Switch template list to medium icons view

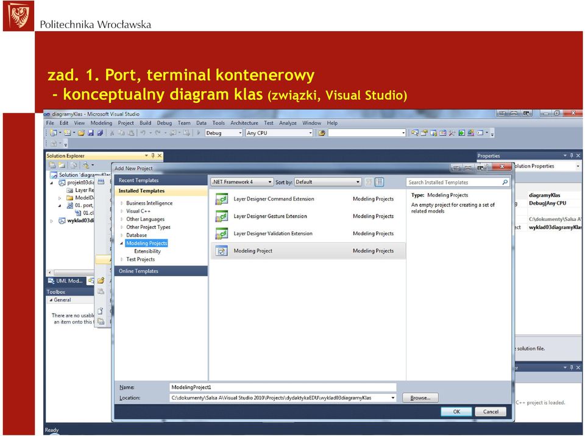point(379,182)
